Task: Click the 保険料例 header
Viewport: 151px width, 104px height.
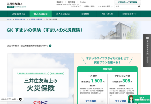Action: pos(107,69)
